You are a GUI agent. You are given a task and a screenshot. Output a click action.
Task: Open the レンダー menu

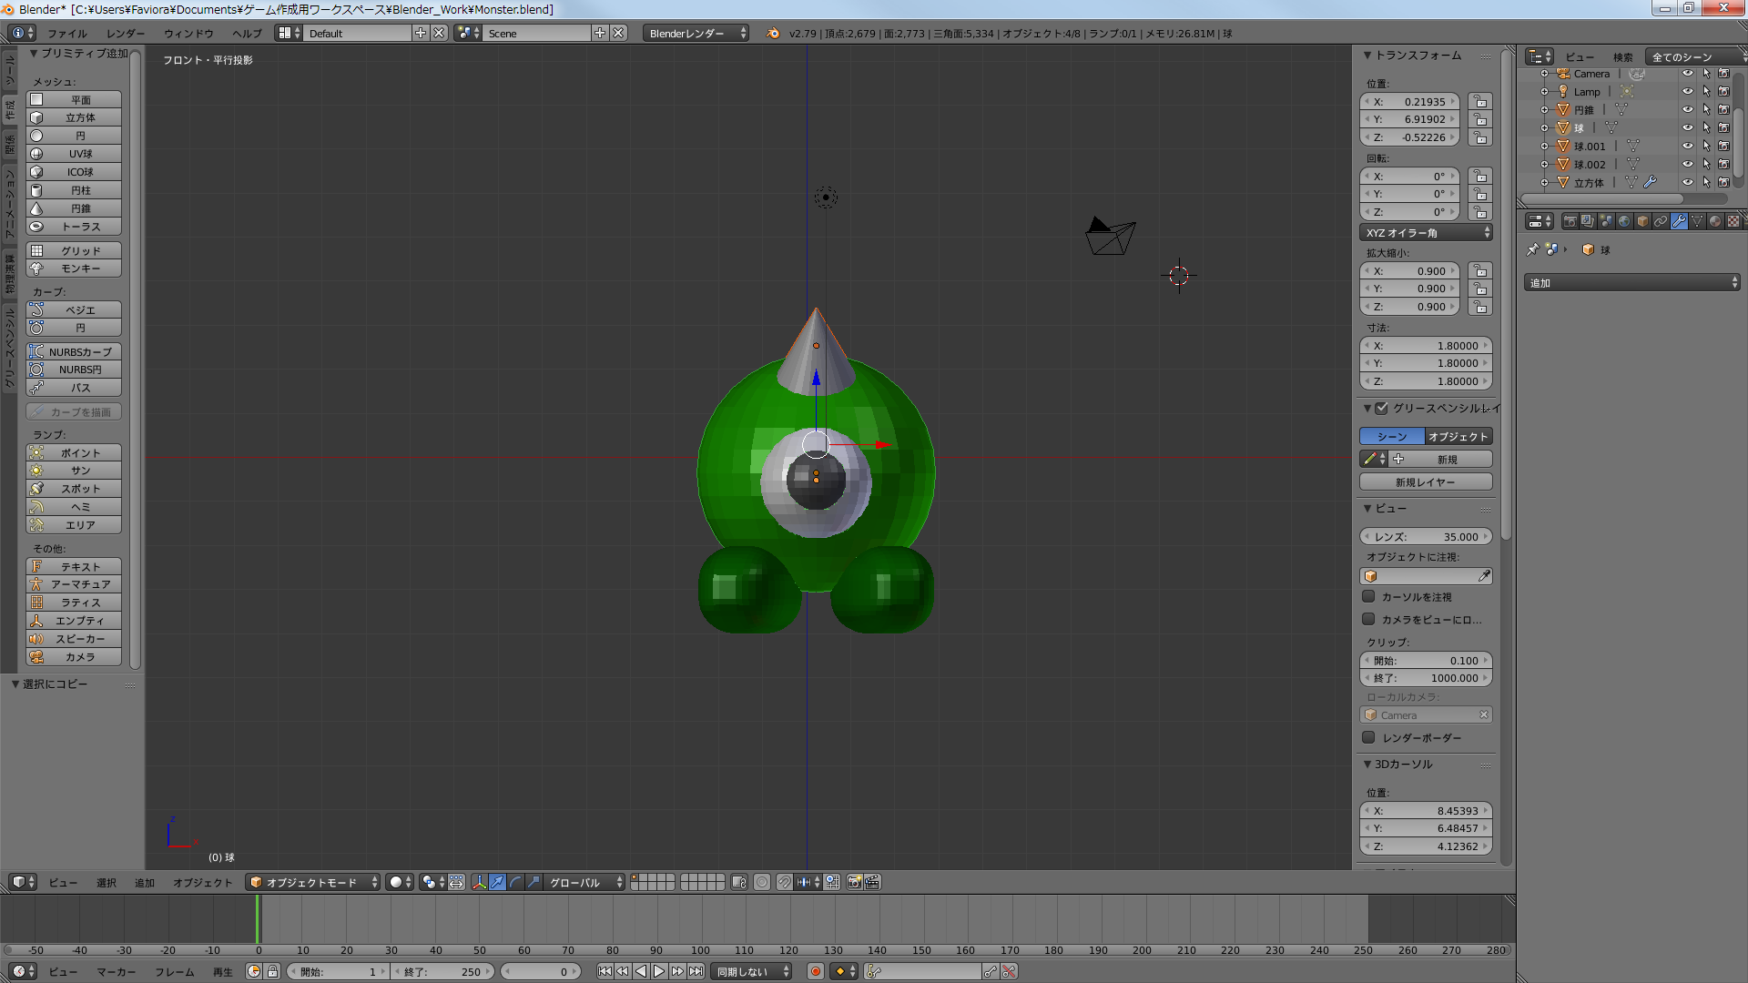pyautogui.click(x=126, y=33)
